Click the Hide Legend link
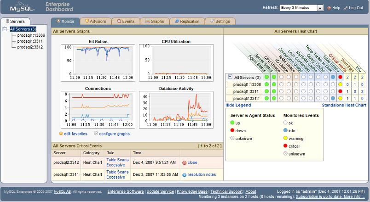 238,105
